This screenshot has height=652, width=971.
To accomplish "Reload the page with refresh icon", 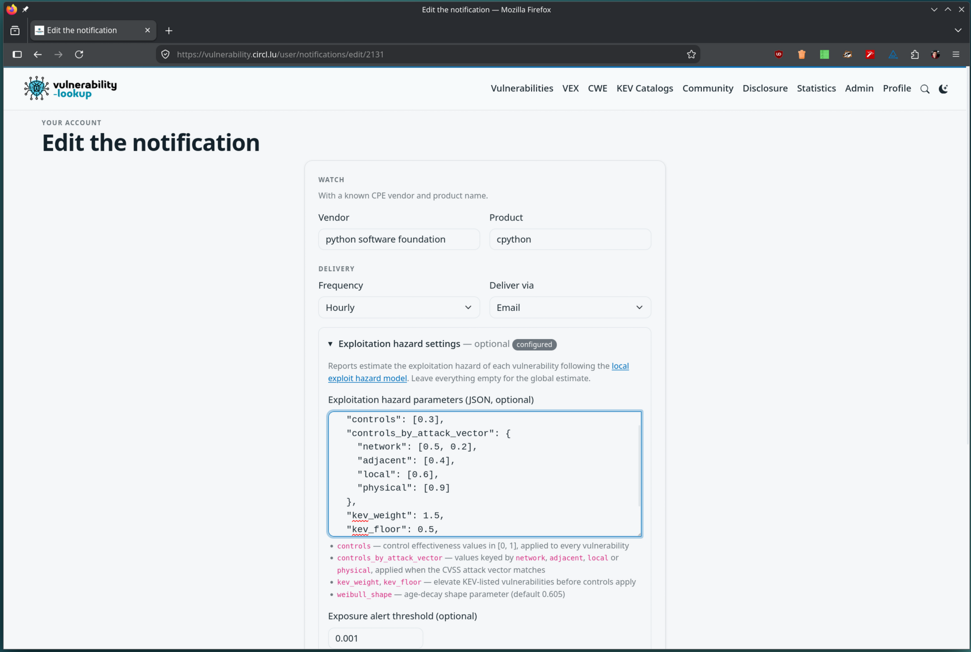I will [x=79, y=54].
